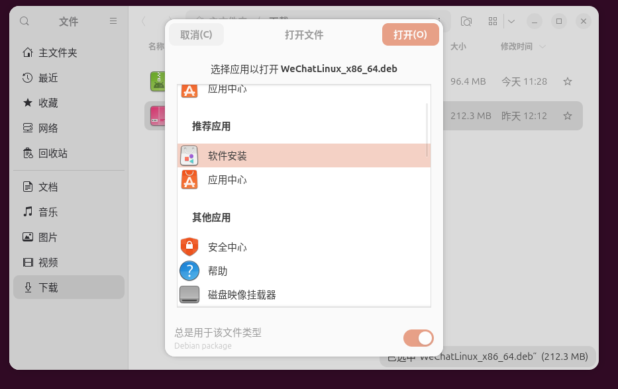
Task: Click the blue 帮助 question mark icon
Action: pos(189,271)
